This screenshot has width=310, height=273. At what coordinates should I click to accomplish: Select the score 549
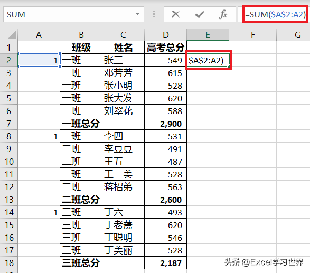(x=165, y=60)
